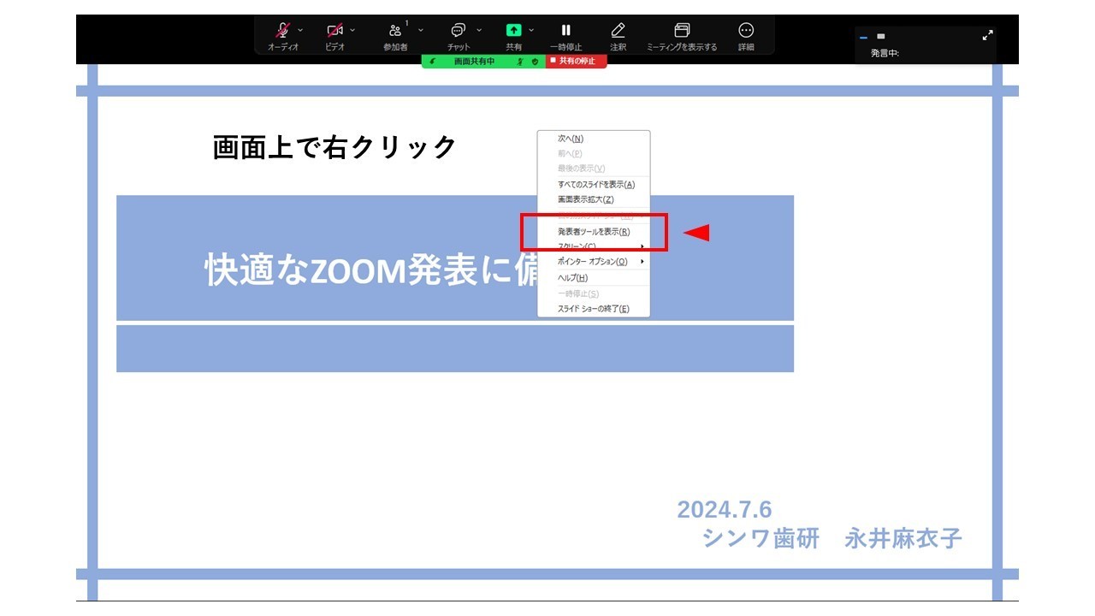Screen dimensions: 1095x616
Task: Click the muted microphone icon in green bar
Action: coord(520,62)
